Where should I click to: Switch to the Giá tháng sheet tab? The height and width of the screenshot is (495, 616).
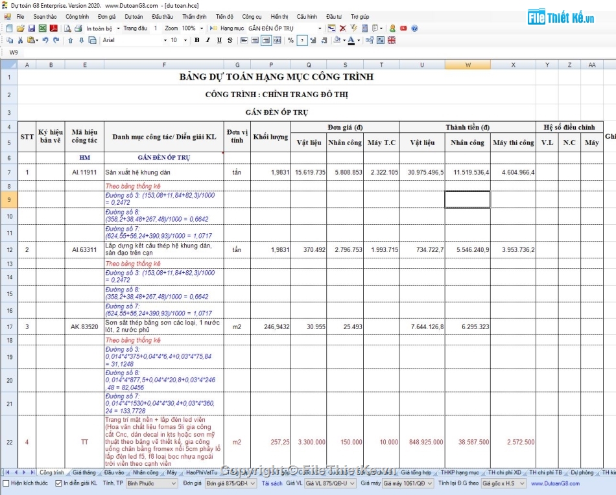(84, 472)
